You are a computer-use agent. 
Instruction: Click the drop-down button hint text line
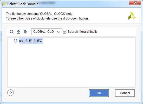[47, 18]
